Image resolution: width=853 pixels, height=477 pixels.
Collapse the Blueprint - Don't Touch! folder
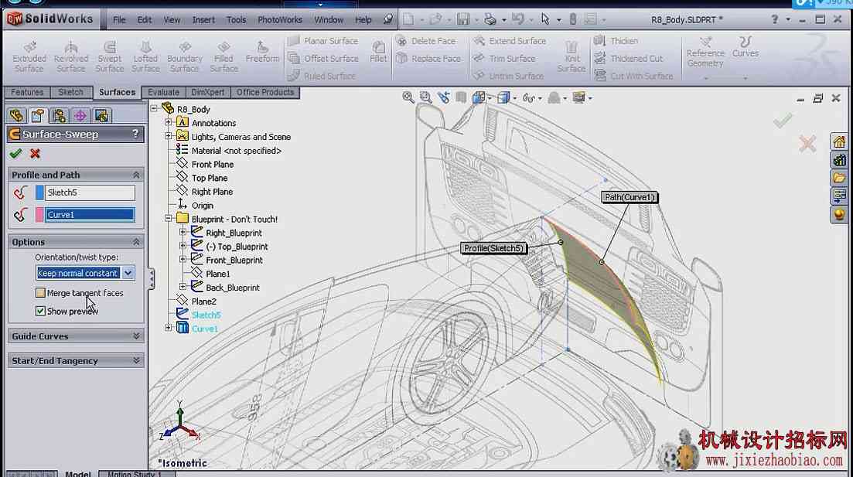[x=169, y=219]
